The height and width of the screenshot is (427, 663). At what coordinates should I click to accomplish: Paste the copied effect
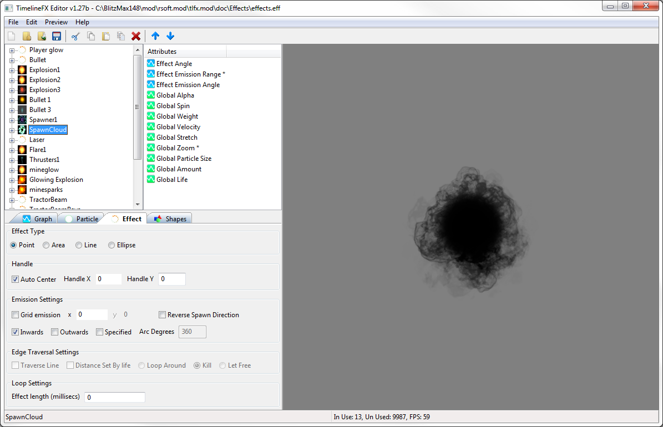coord(105,36)
